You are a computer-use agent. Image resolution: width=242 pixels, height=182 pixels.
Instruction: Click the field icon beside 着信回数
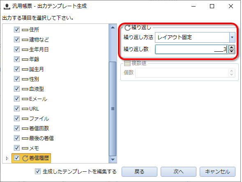click(25, 129)
